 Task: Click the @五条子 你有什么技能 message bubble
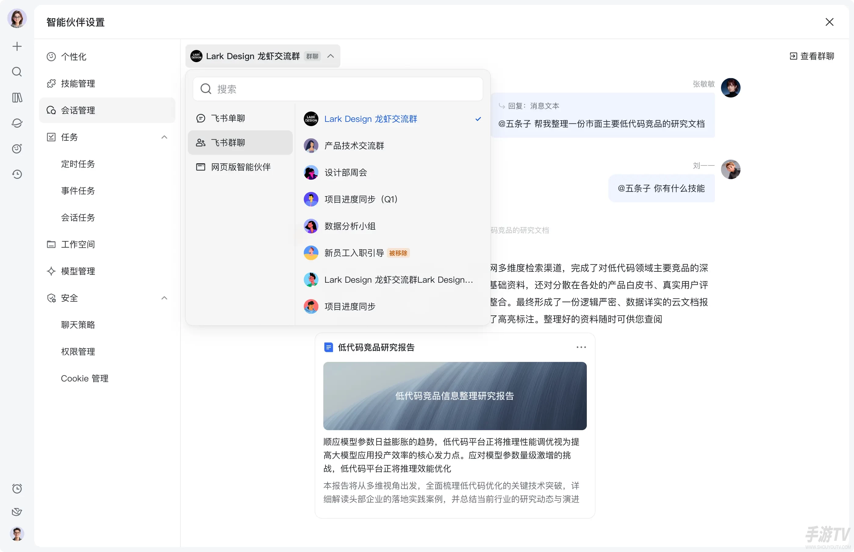pyautogui.click(x=661, y=189)
